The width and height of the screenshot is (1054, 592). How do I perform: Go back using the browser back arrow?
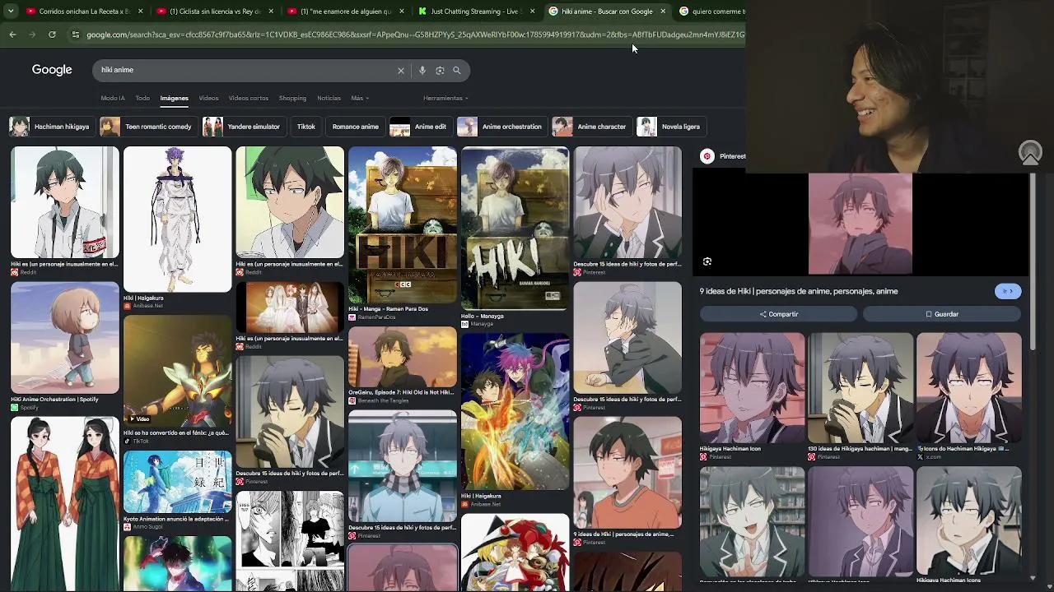(12, 35)
